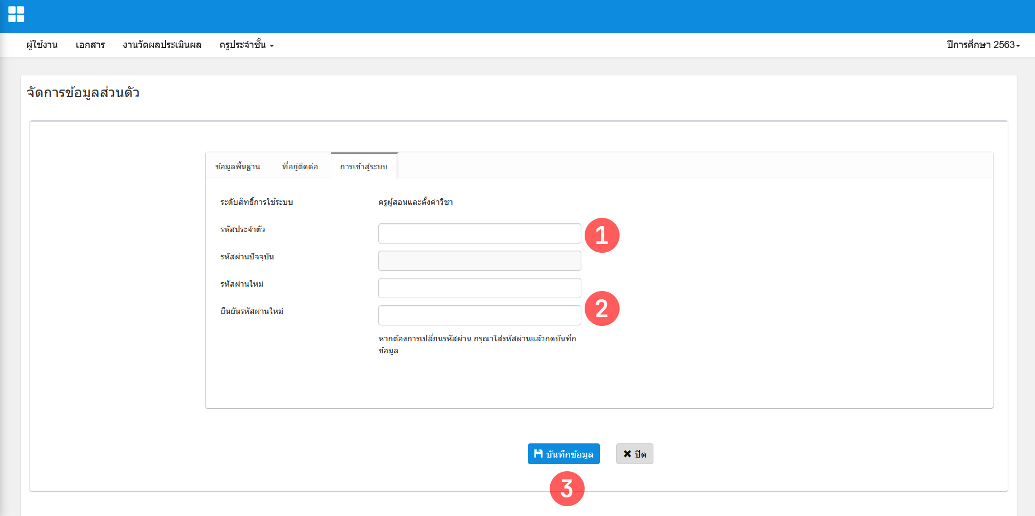Open the app grid icon in the header
The width and height of the screenshot is (1035, 516).
[x=16, y=14]
